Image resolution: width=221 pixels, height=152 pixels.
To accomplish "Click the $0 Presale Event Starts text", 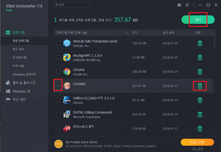I will pyautogui.click(x=81, y=142).
